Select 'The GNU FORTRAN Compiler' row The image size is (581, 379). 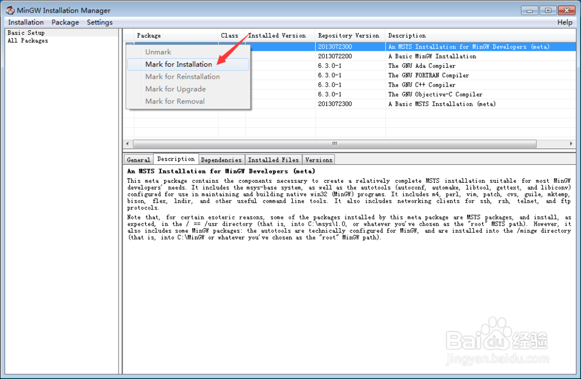[413, 75]
